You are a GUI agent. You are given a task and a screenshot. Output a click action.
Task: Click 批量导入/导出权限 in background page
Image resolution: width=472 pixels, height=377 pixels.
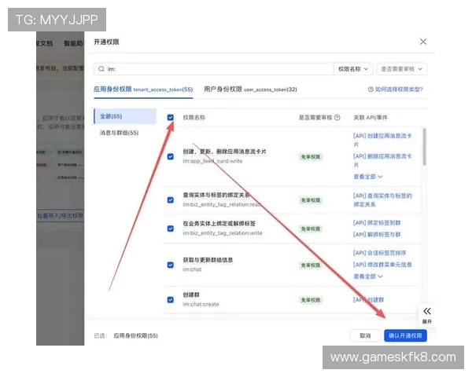(61, 216)
